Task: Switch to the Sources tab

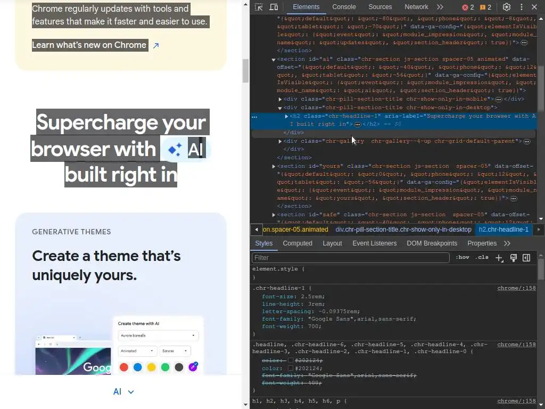Action: 380,7
